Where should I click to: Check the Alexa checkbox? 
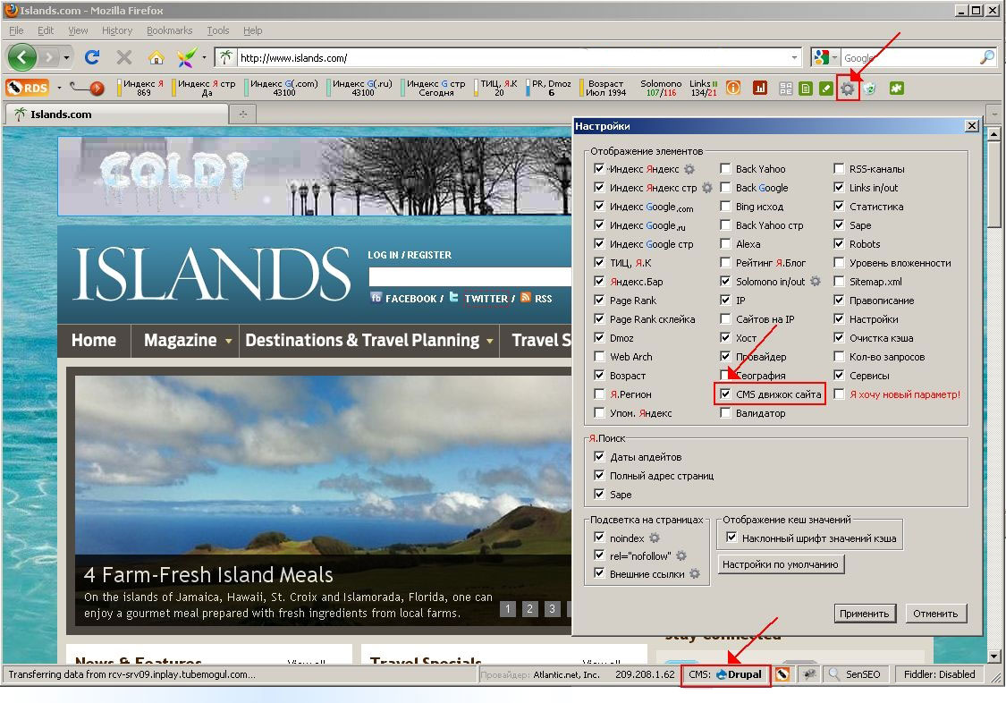(x=725, y=244)
